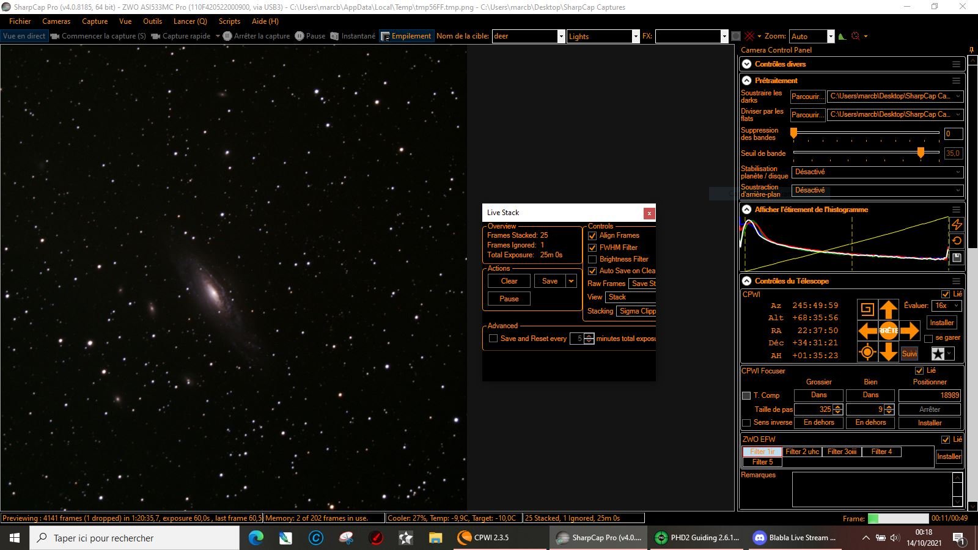
Task: Collapse the Contrôles du Télescope section
Action: click(x=746, y=281)
